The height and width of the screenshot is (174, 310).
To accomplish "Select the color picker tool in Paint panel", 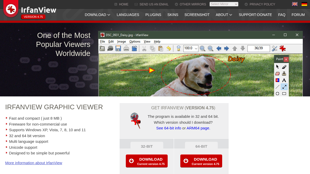I will [284, 67].
